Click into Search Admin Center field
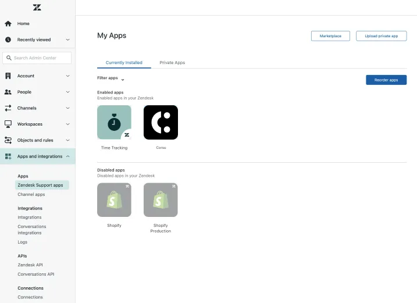Image resolution: width=417 pixels, height=303 pixels. 37,58
